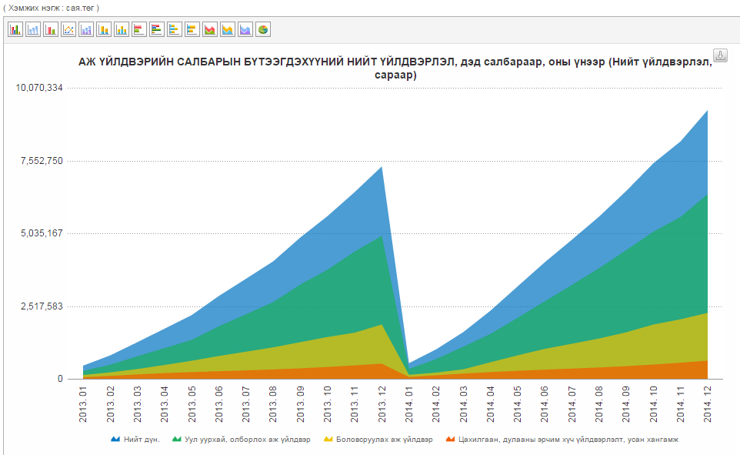Toggle the Нийт дүн legend series
Image resolution: width=740 pixels, height=455 pixels.
pyautogui.click(x=135, y=440)
